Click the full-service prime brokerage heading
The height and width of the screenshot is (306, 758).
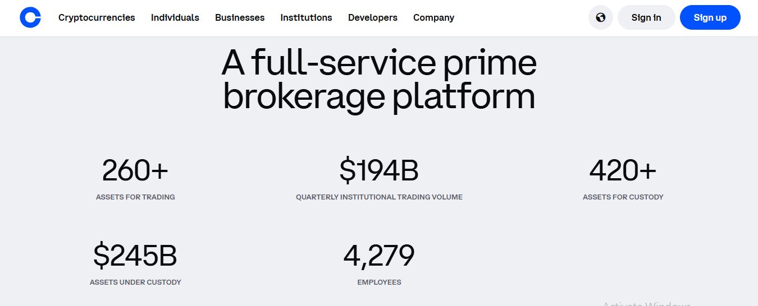[x=379, y=80]
